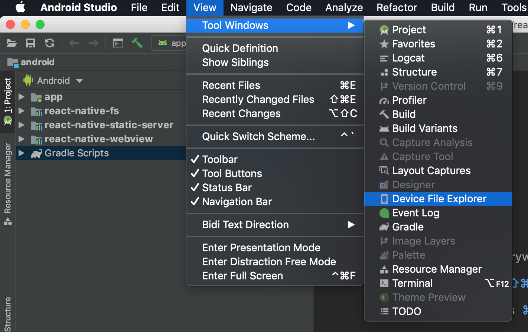
Task: Click the Open folder toolbar icon
Action: point(12,43)
